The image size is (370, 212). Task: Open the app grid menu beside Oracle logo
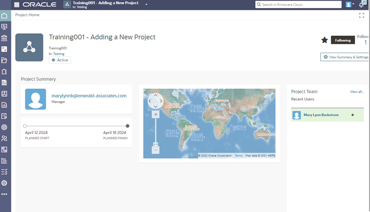pyautogui.click(x=17, y=5)
